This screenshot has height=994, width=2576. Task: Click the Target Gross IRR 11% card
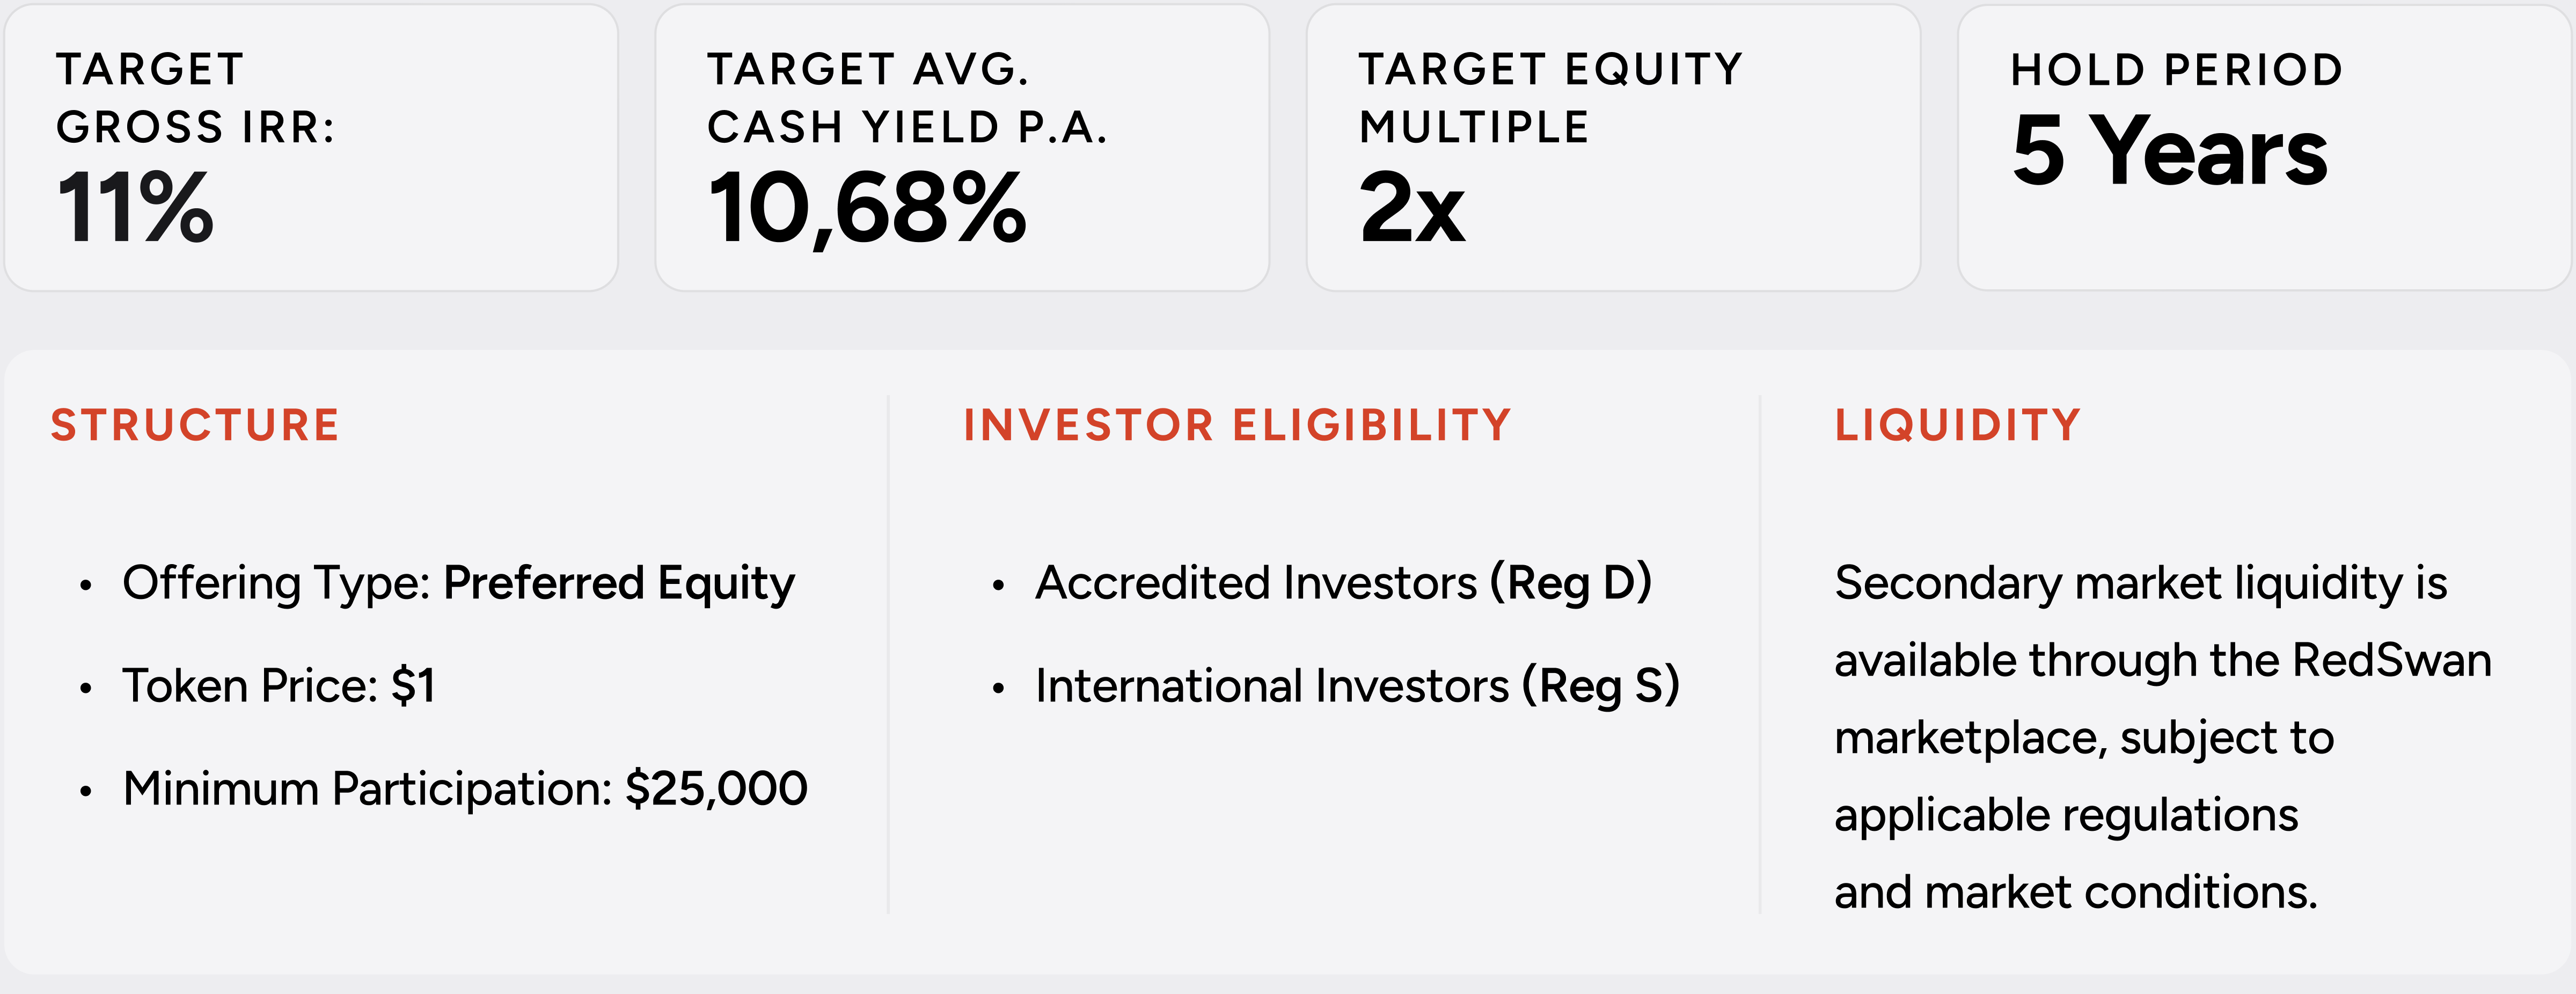311,148
